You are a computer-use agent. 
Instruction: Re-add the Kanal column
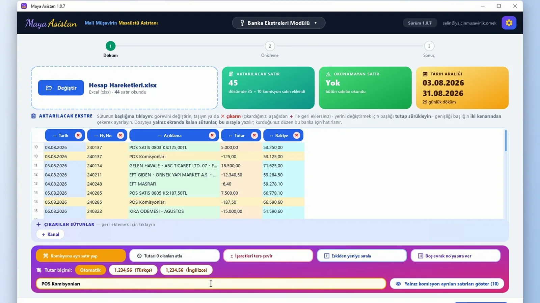50,234
